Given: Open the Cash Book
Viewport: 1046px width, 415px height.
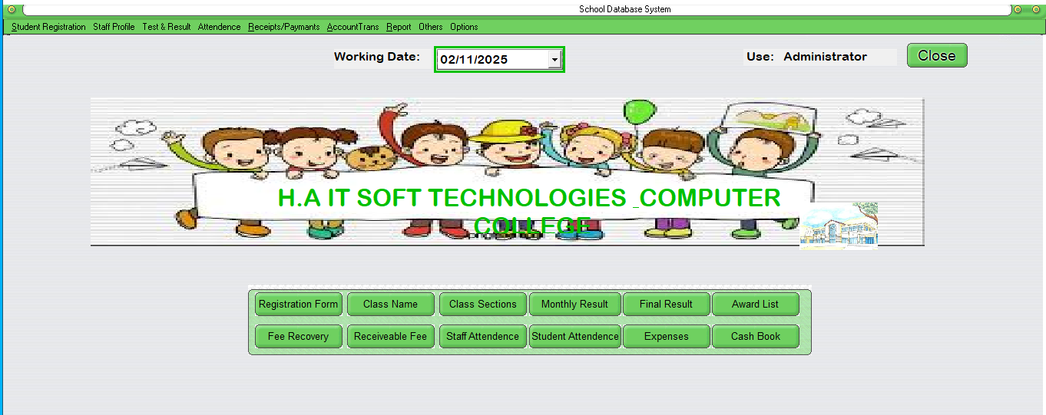Looking at the screenshot, I should [x=755, y=337].
